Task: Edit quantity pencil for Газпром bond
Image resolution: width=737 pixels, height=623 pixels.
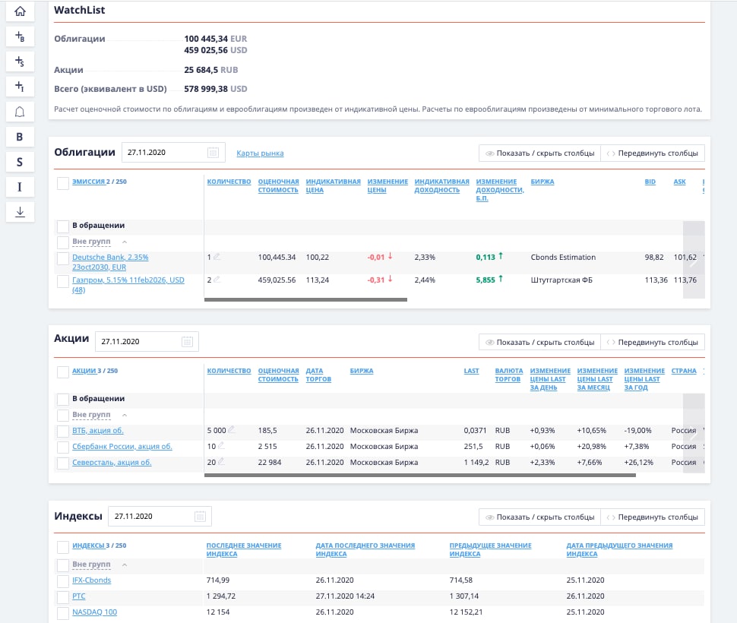Action: point(217,279)
